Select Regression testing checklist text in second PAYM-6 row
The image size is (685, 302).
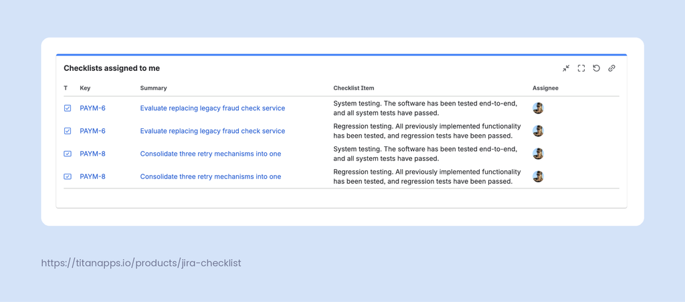427,131
